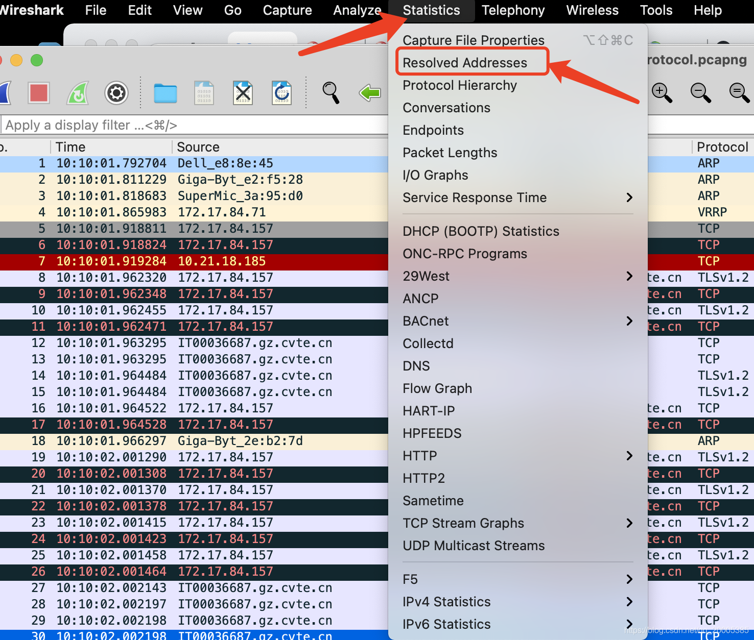Screen dimensions: 754x640
Task: Open the Edit menu
Action: pyautogui.click(x=140, y=10)
